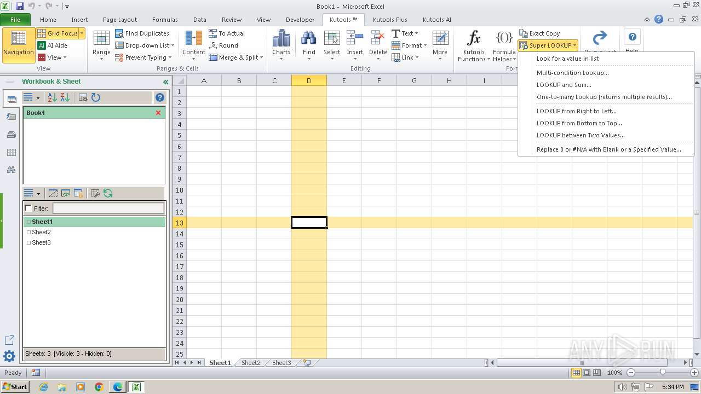The height and width of the screenshot is (394, 701).
Task: Open the Column List pane tab
Action: [11, 153]
